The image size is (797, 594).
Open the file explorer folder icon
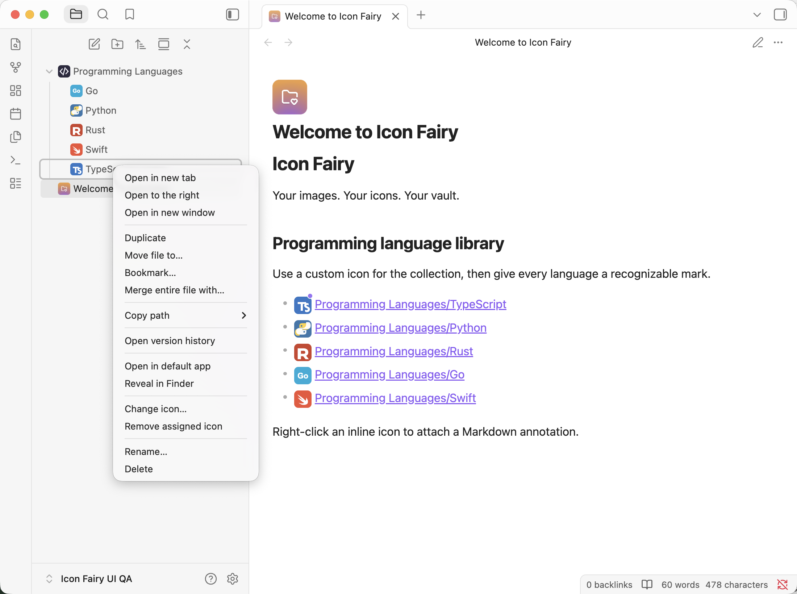point(76,14)
